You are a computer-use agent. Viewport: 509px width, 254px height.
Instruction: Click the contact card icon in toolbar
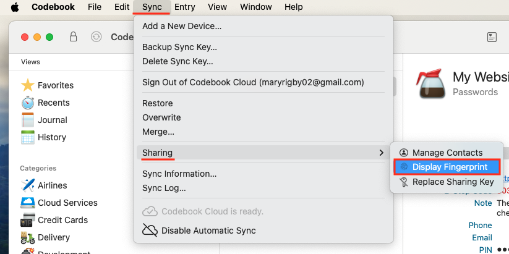pyautogui.click(x=492, y=37)
